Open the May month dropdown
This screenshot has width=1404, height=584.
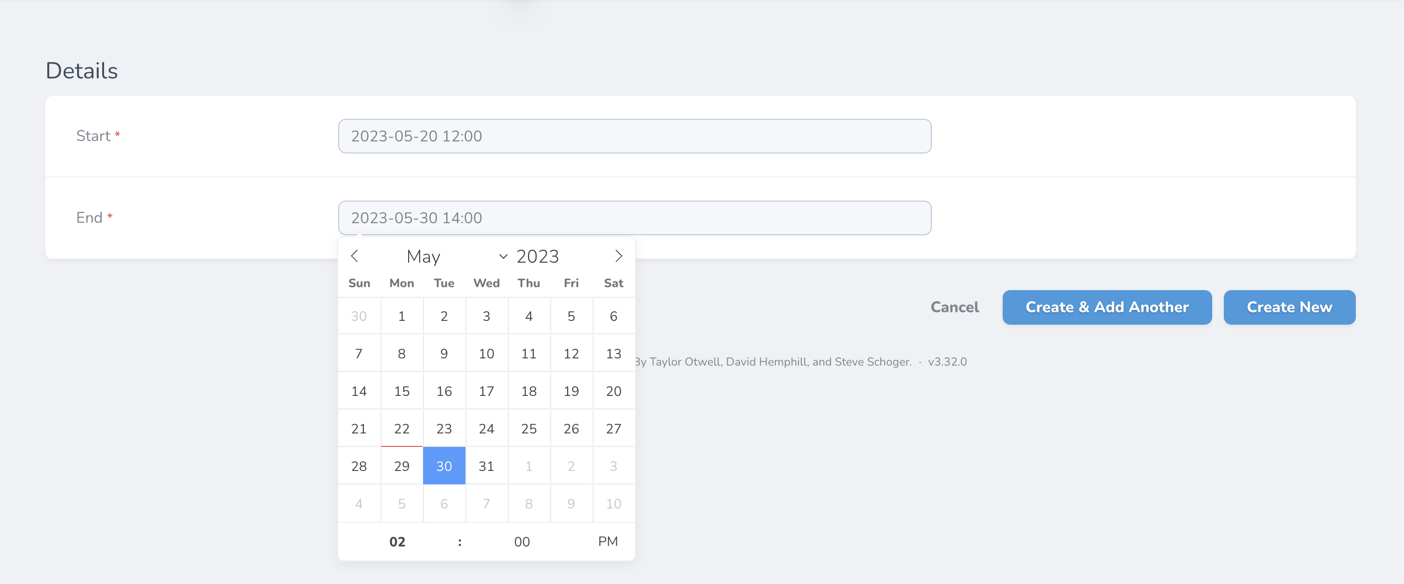coord(457,256)
